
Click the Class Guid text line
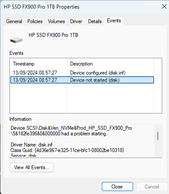[x=68, y=150]
